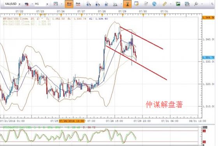Toggle the Bid price button
Viewport: 218px width, 146px height.
[x=69, y=4]
